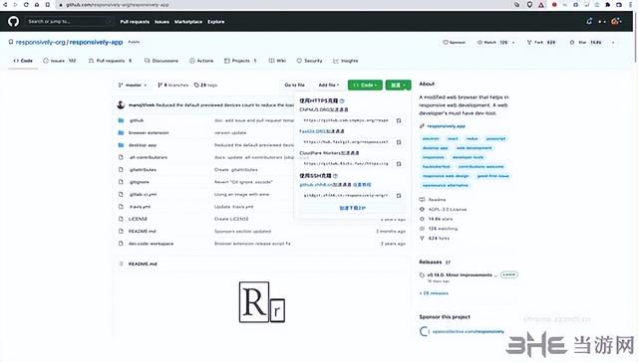Open README.md in the file list
Viewport: 638px width, 362px height.
(142, 231)
